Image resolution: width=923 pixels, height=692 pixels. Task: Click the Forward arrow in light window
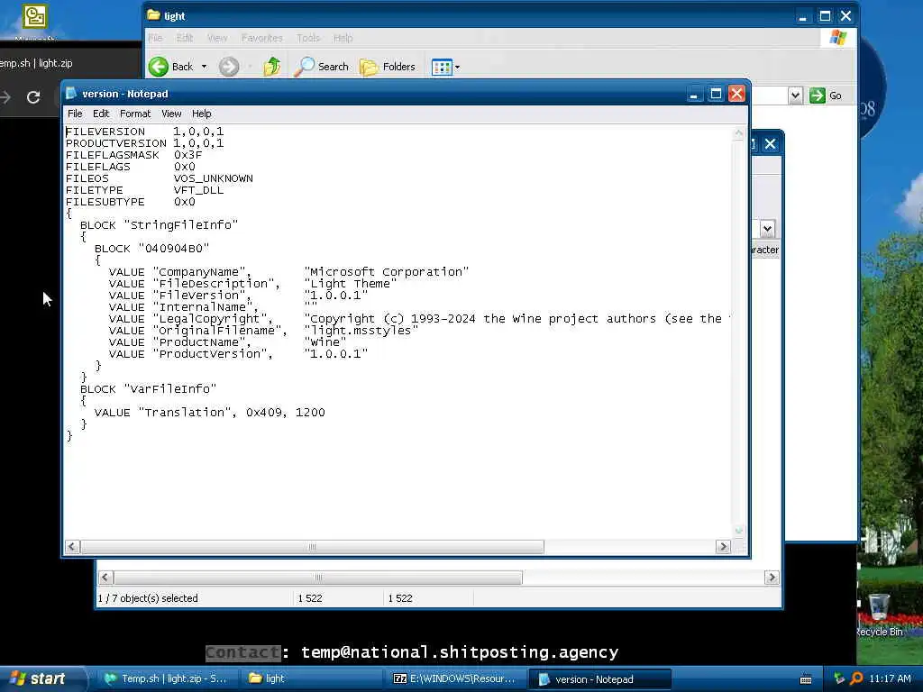[229, 67]
